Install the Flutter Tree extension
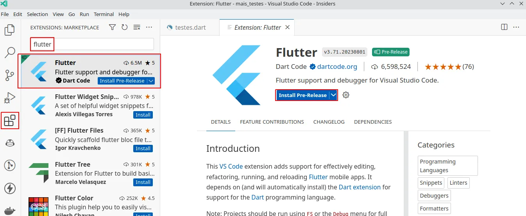Viewport: 526px width, 216px height. pyautogui.click(x=143, y=182)
